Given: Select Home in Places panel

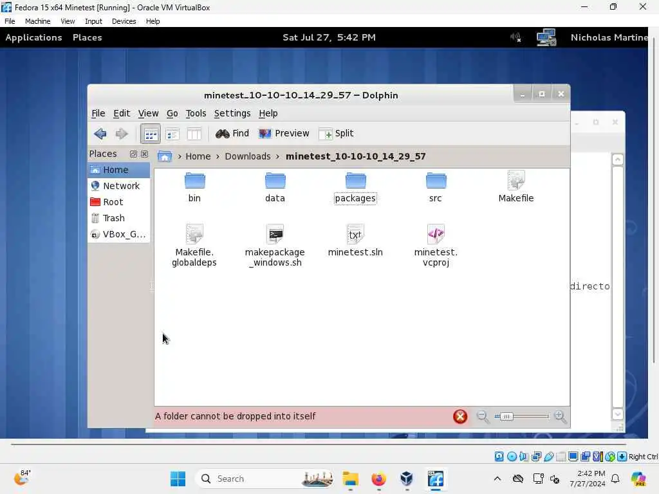Looking at the screenshot, I should coord(119,170).
